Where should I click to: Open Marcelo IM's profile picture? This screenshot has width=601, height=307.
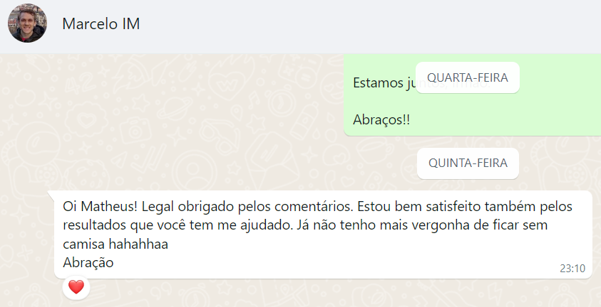pos(27,23)
